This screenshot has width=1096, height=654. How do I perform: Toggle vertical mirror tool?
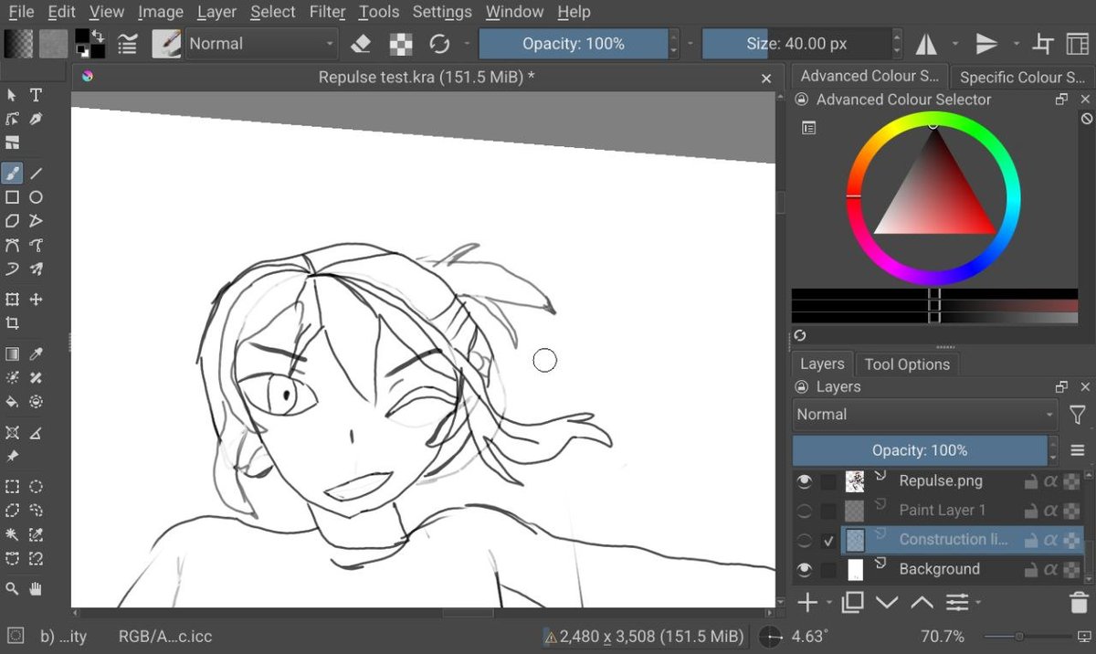(x=986, y=43)
